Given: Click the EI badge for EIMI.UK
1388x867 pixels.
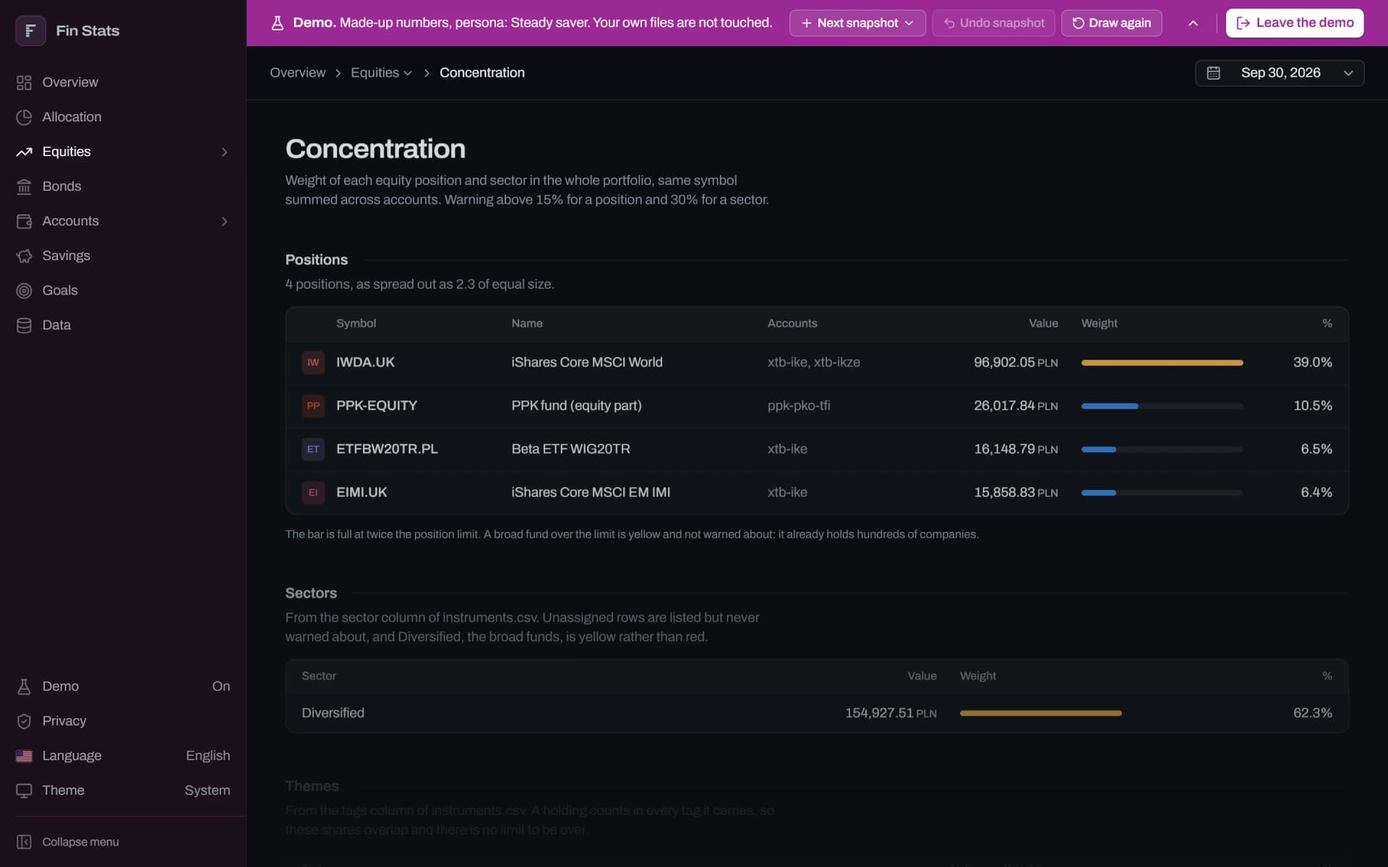Looking at the screenshot, I should (313, 493).
